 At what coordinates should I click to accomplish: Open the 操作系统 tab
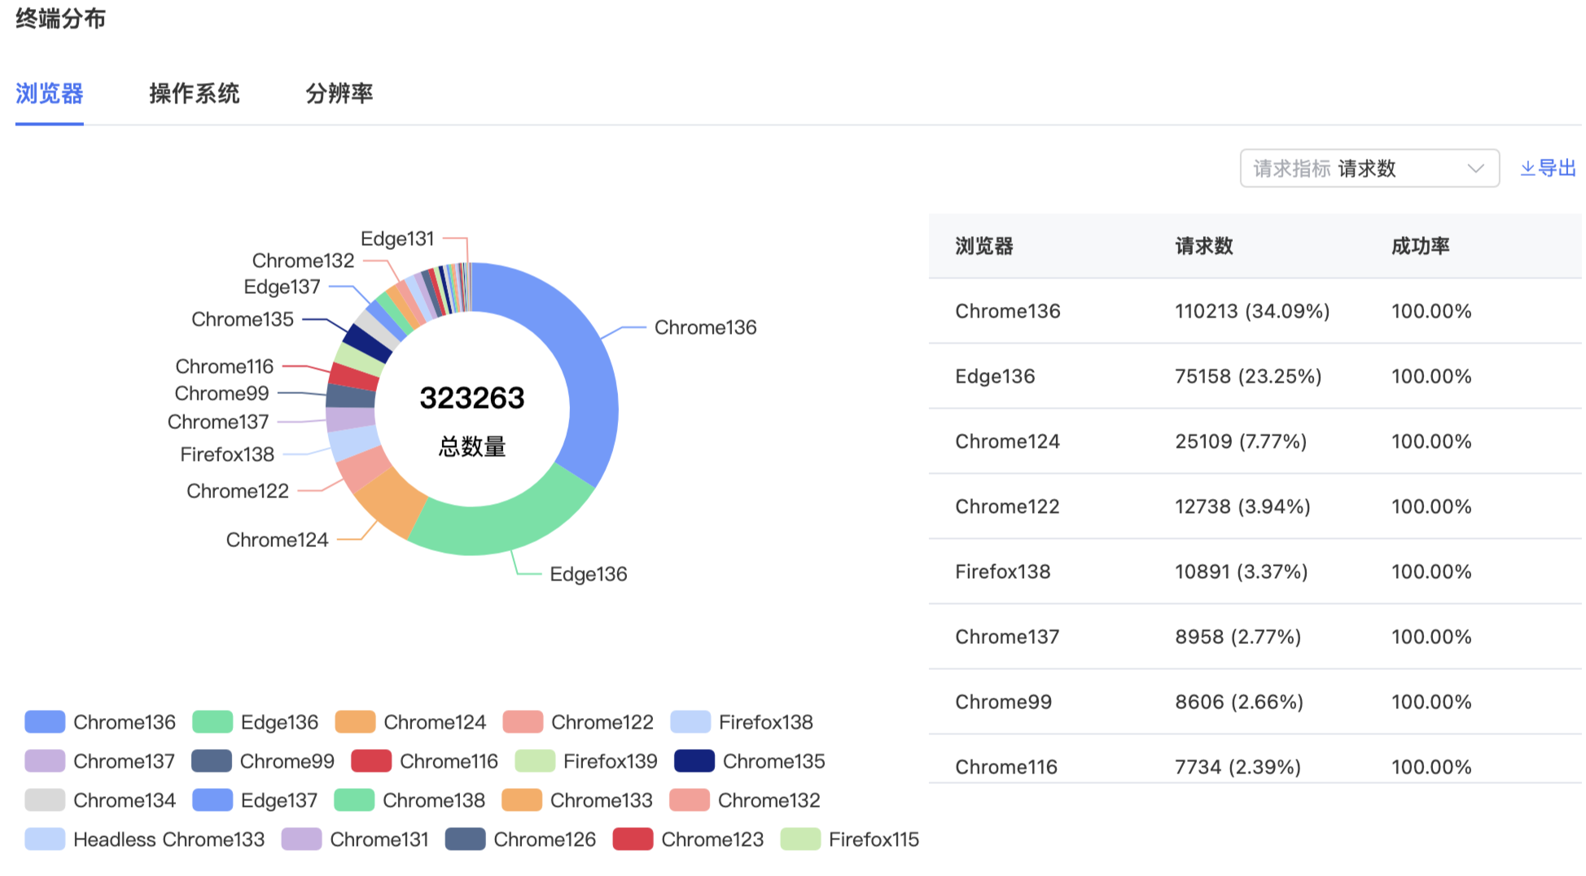194,94
